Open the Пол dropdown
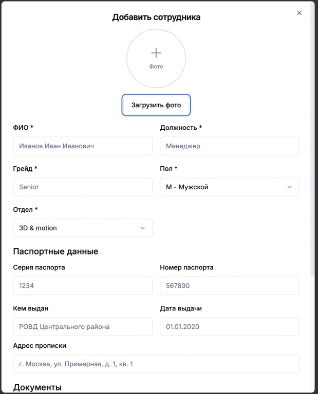The image size is (318, 394). (230, 187)
